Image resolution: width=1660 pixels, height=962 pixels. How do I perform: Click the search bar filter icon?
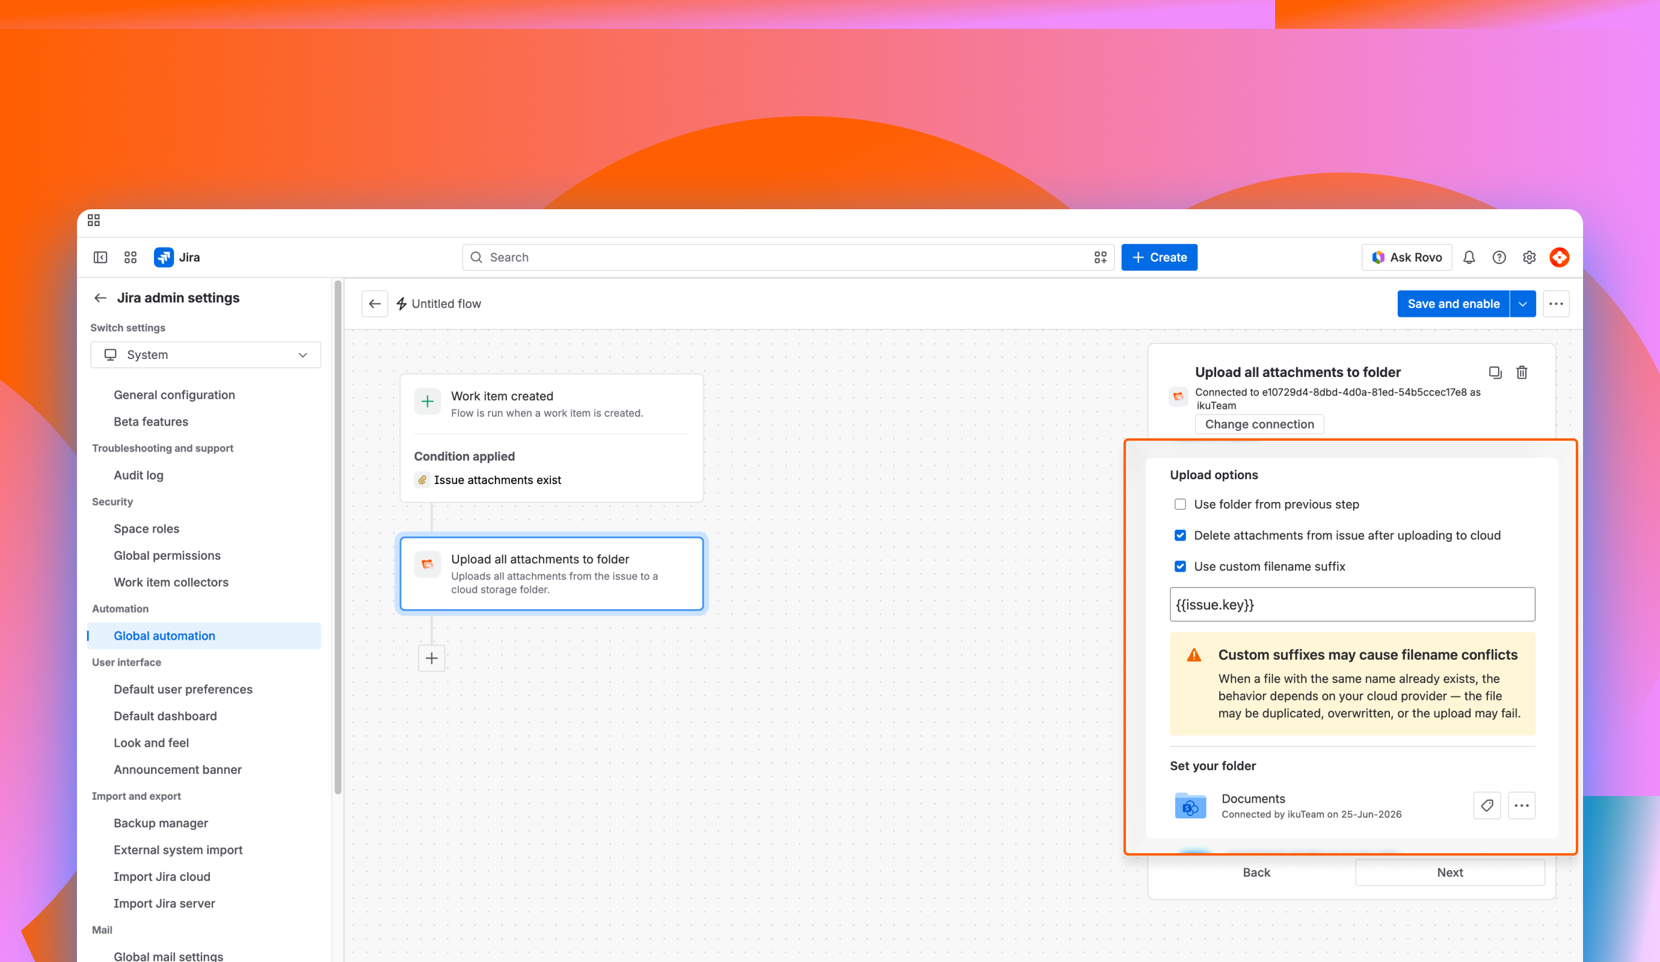(x=1100, y=257)
